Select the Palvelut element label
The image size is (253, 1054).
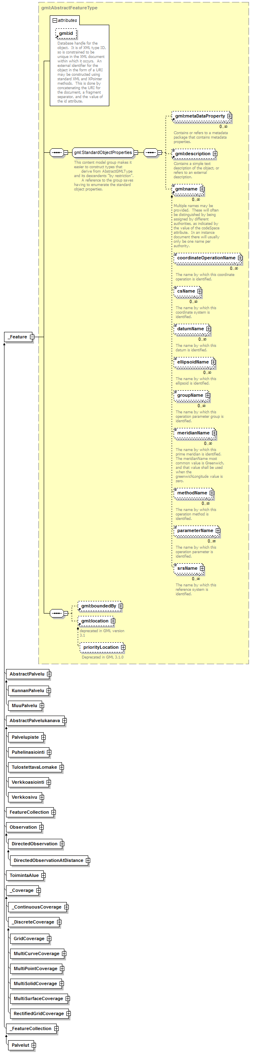click(20, 1045)
